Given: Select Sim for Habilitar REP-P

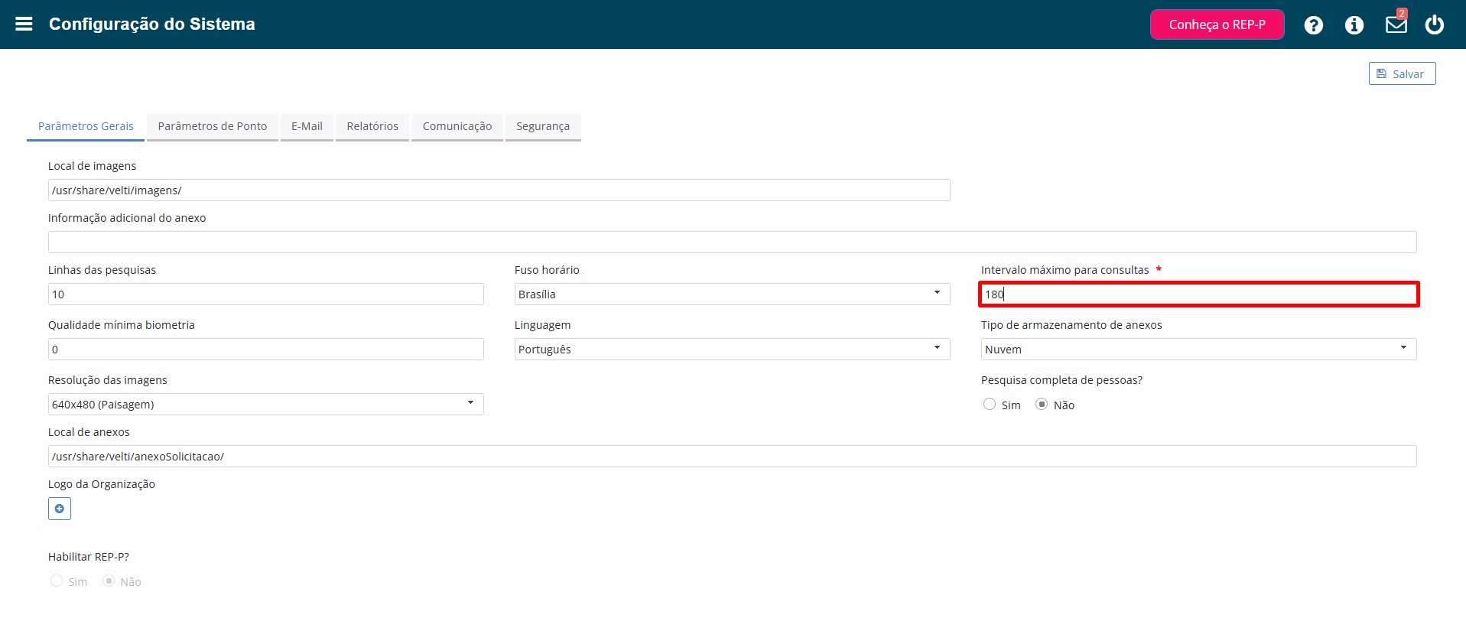Looking at the screenshot, I should (x=57, y=581).
